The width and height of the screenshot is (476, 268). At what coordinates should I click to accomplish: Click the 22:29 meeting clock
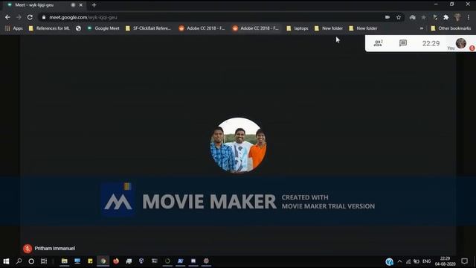click(431, 43)
